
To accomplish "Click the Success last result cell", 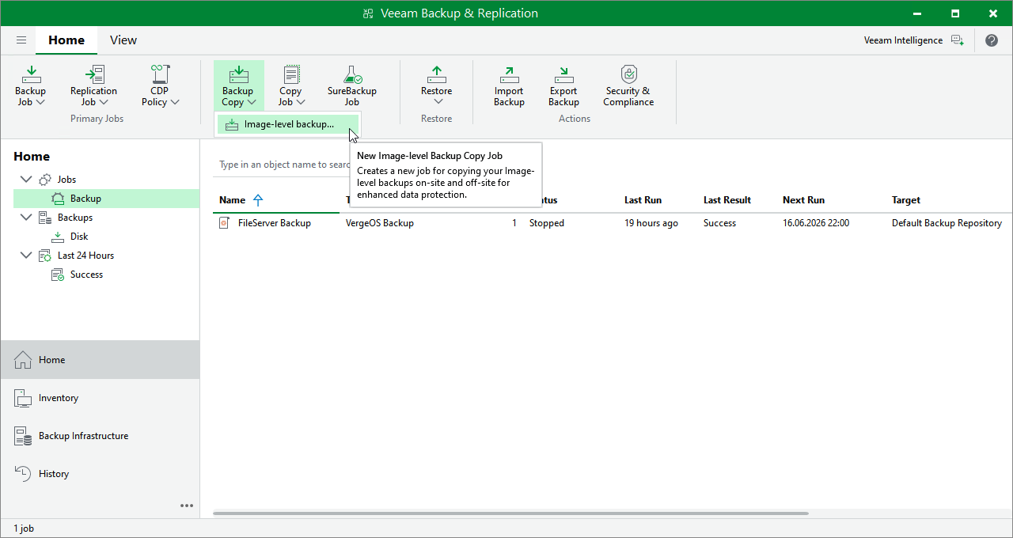I will [719, 223].
